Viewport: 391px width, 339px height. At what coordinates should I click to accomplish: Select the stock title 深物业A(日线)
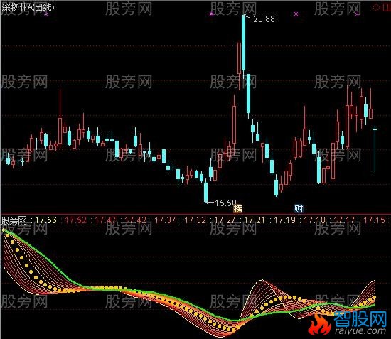tap(28, 8)
